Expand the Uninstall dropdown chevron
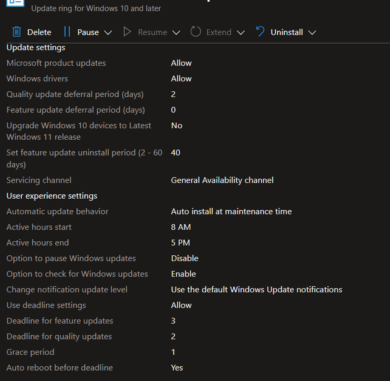The width and height of the screenshot is (390, 381). [x=312, y=33]
